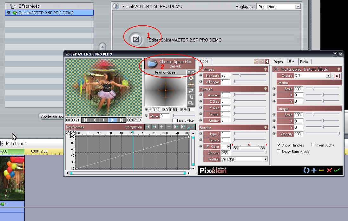Click the Prior Choices button
The width and height of the screenshot is (348, 221).
click(165, 72)
